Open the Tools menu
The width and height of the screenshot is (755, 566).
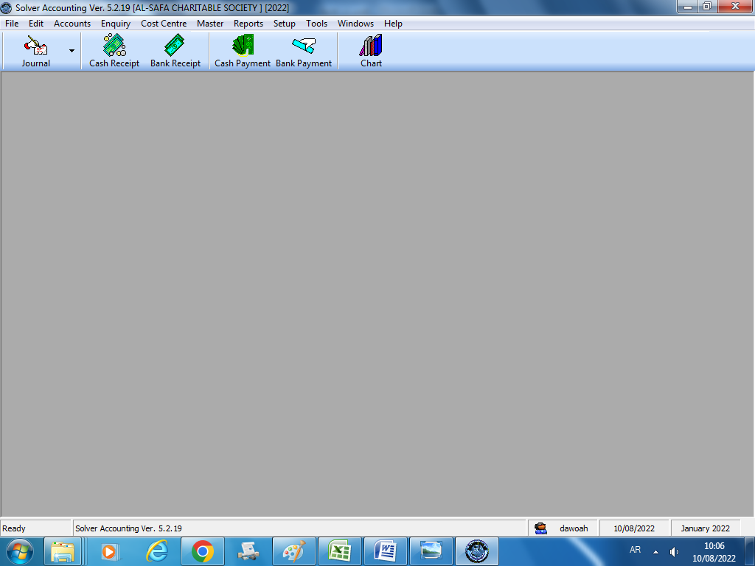click(317, 24)
